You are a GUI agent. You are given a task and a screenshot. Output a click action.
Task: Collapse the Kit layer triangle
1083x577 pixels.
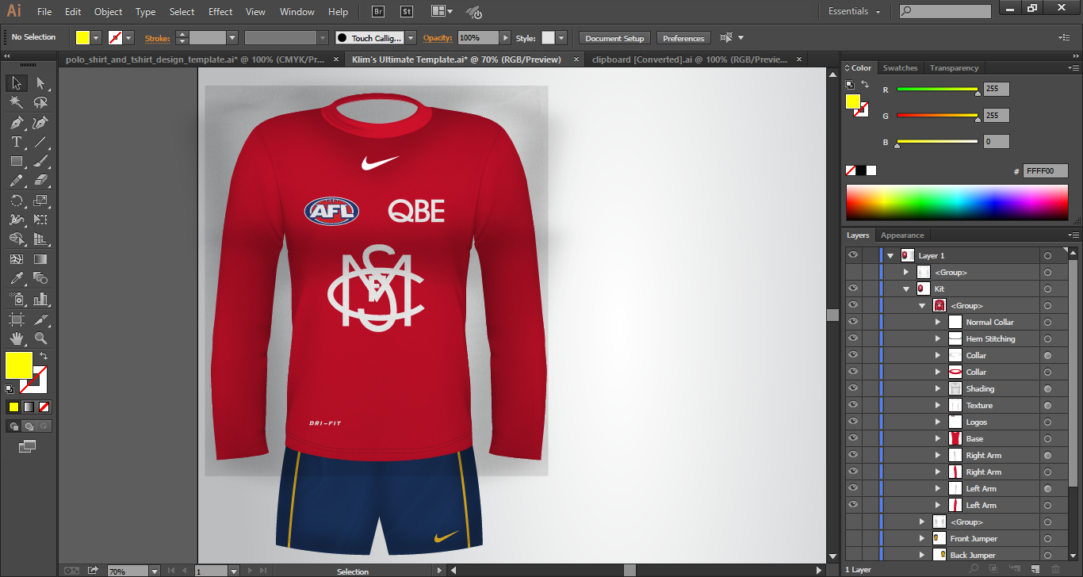click(x=906, y=288)
